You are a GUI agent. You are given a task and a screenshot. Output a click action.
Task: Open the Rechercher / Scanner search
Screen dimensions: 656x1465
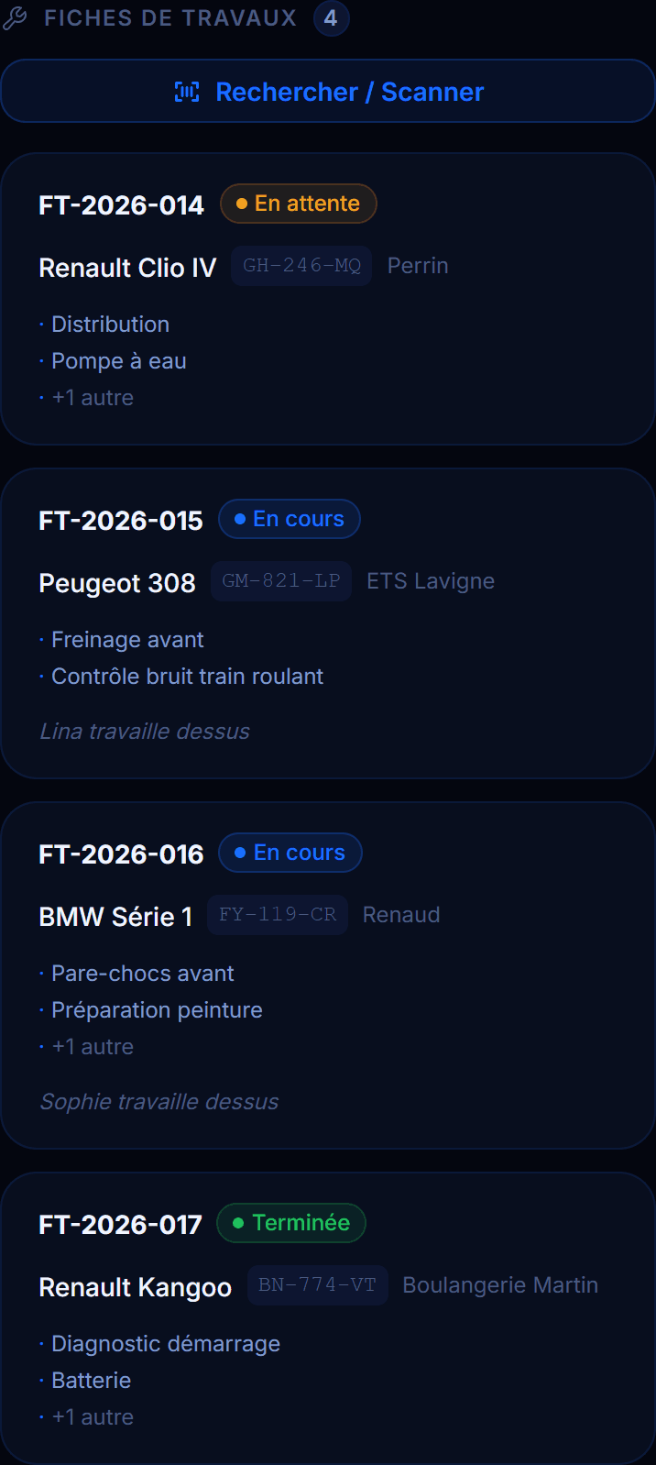(328, 92)
